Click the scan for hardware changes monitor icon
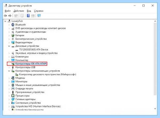This screenshot has width=160, height=118. click(39, 16)
